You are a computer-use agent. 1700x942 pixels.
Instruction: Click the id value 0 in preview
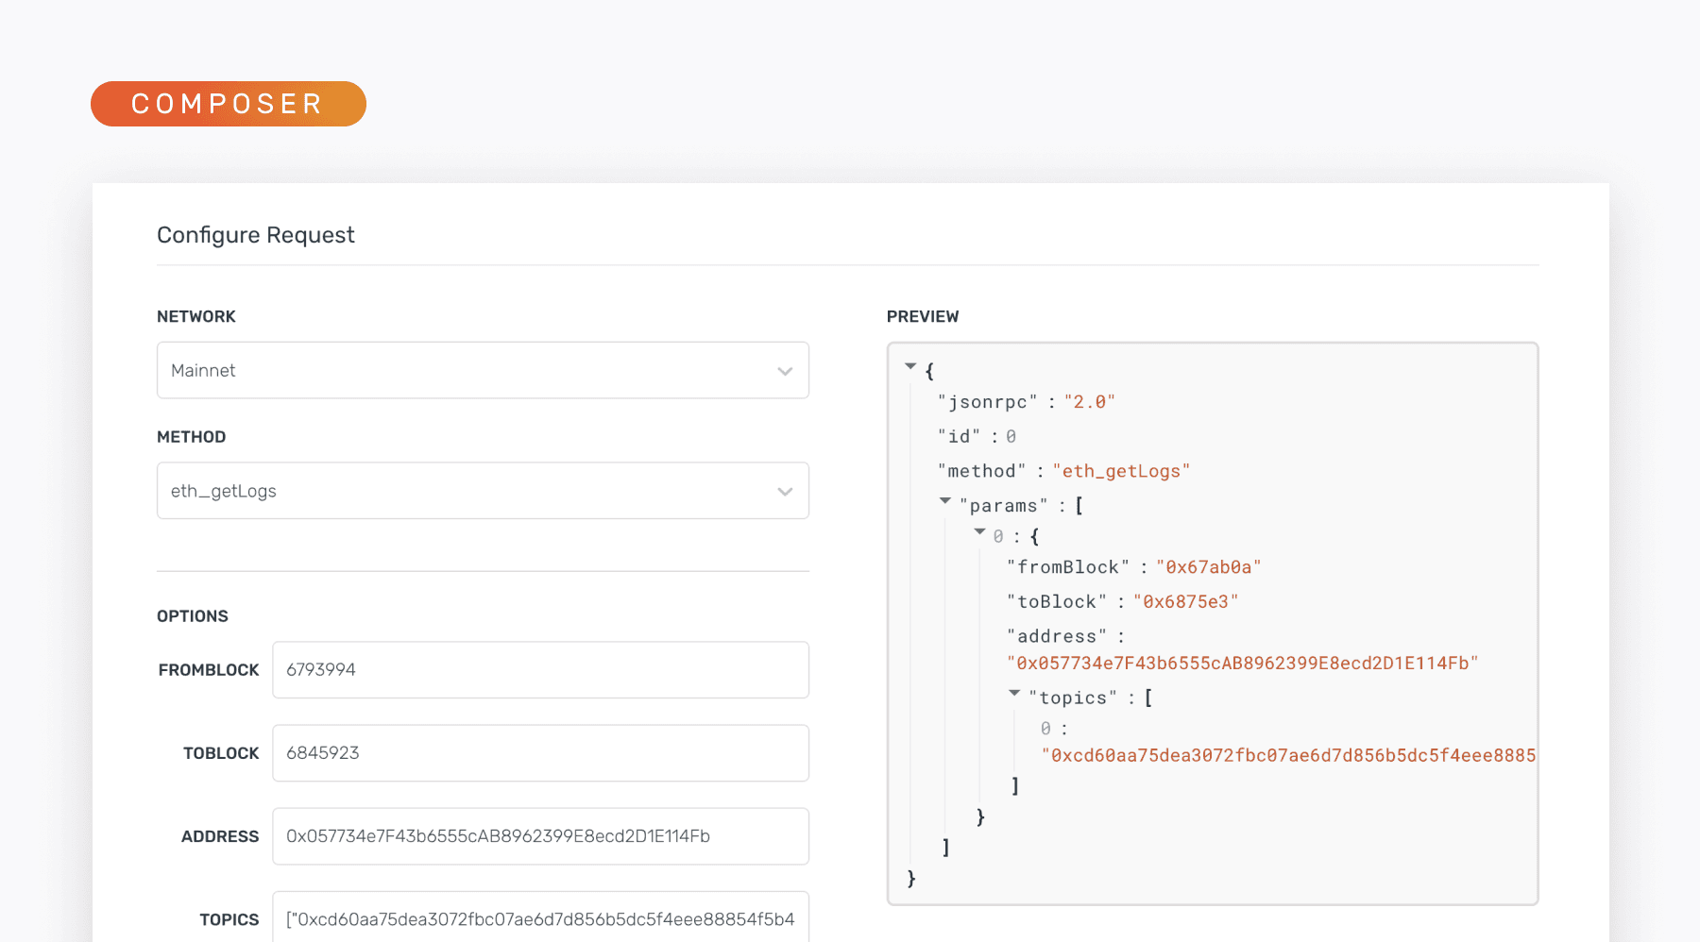[1011, 437]
